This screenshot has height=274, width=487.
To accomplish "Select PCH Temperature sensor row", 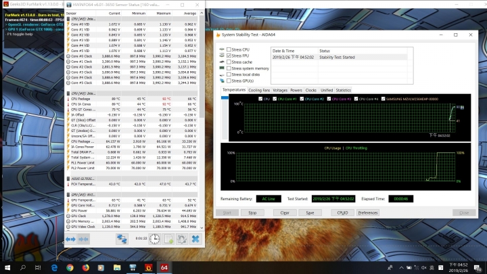I will (131, 184).
